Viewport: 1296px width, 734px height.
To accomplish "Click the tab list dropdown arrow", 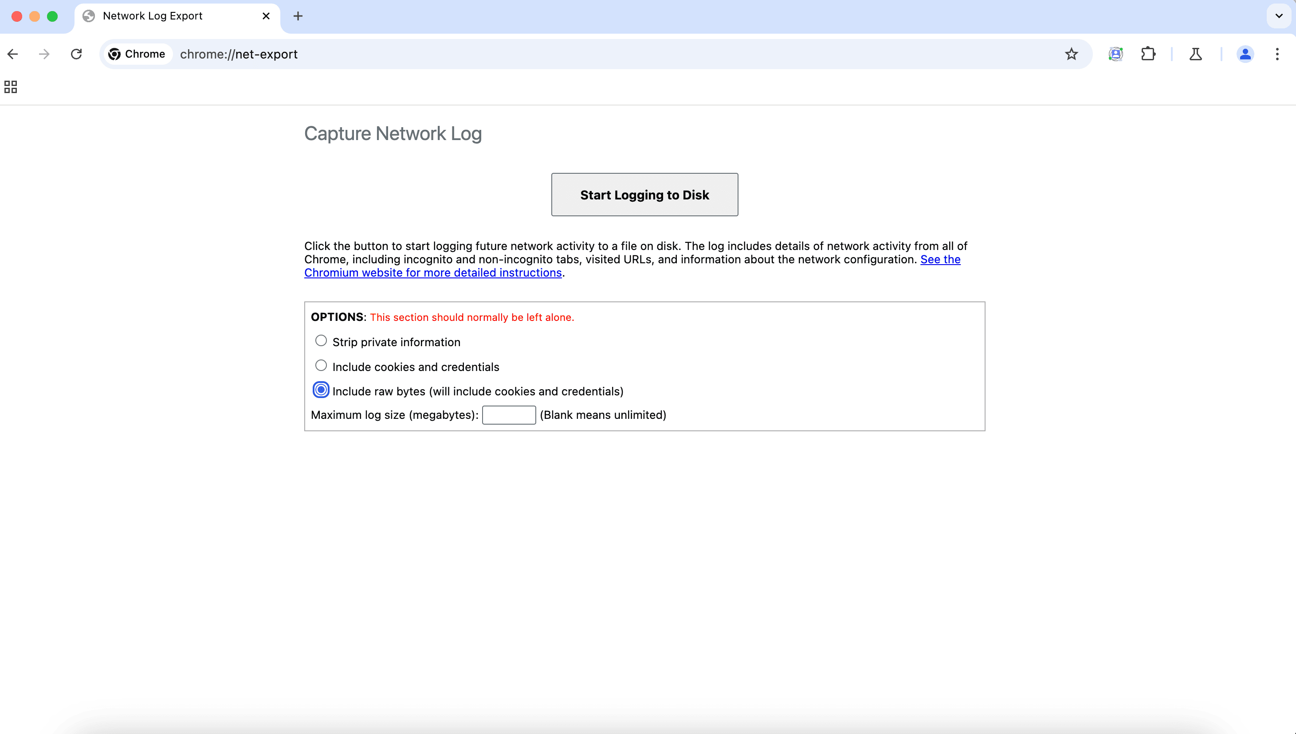I will 1279,16.
